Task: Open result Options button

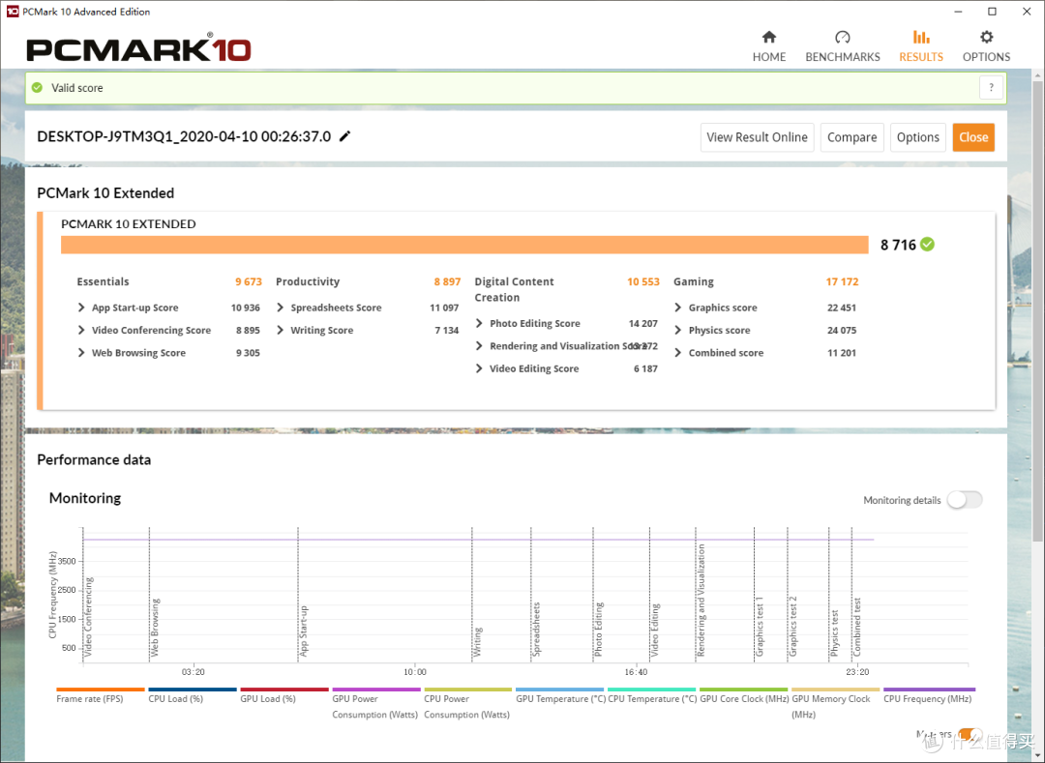Action: (917, 137)
